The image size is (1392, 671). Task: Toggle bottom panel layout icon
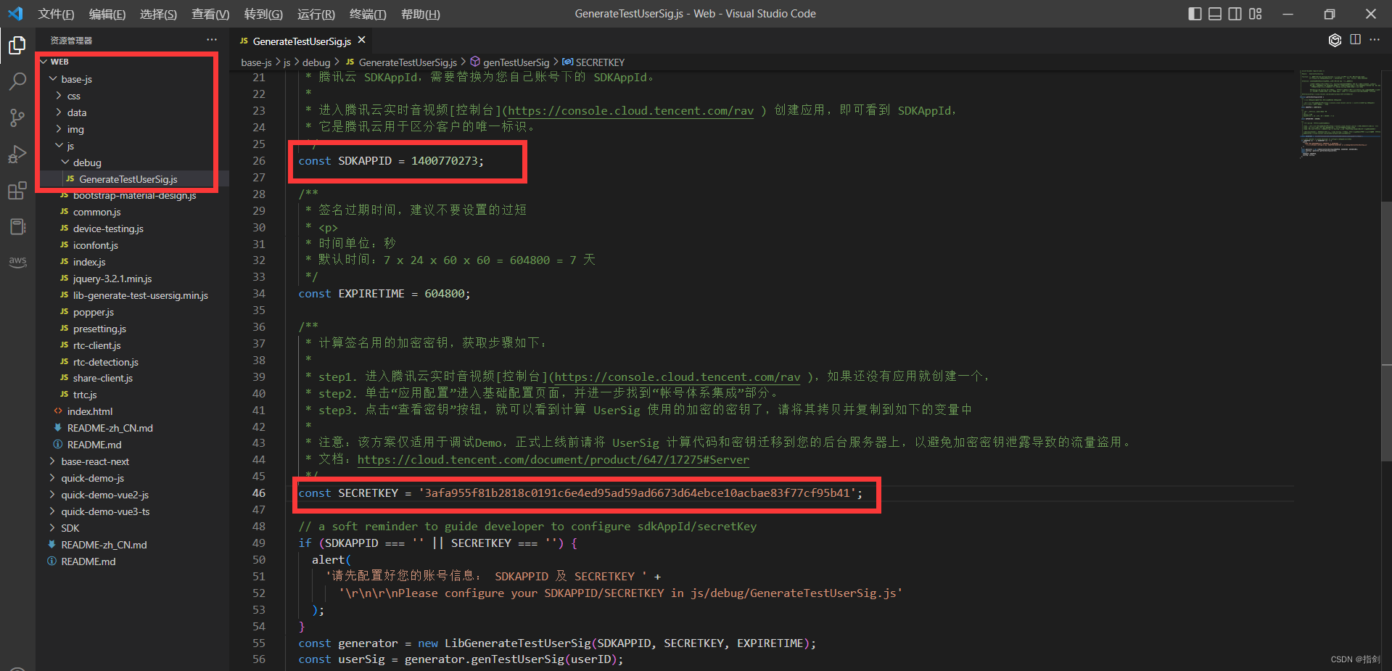click(1215, 14)
